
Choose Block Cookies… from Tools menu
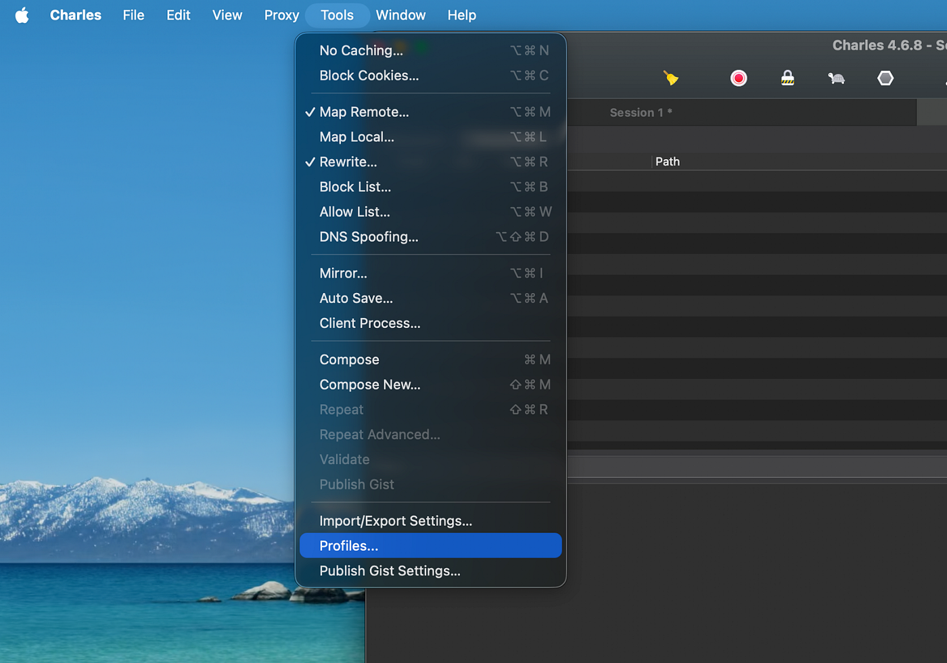coord(431,75)
